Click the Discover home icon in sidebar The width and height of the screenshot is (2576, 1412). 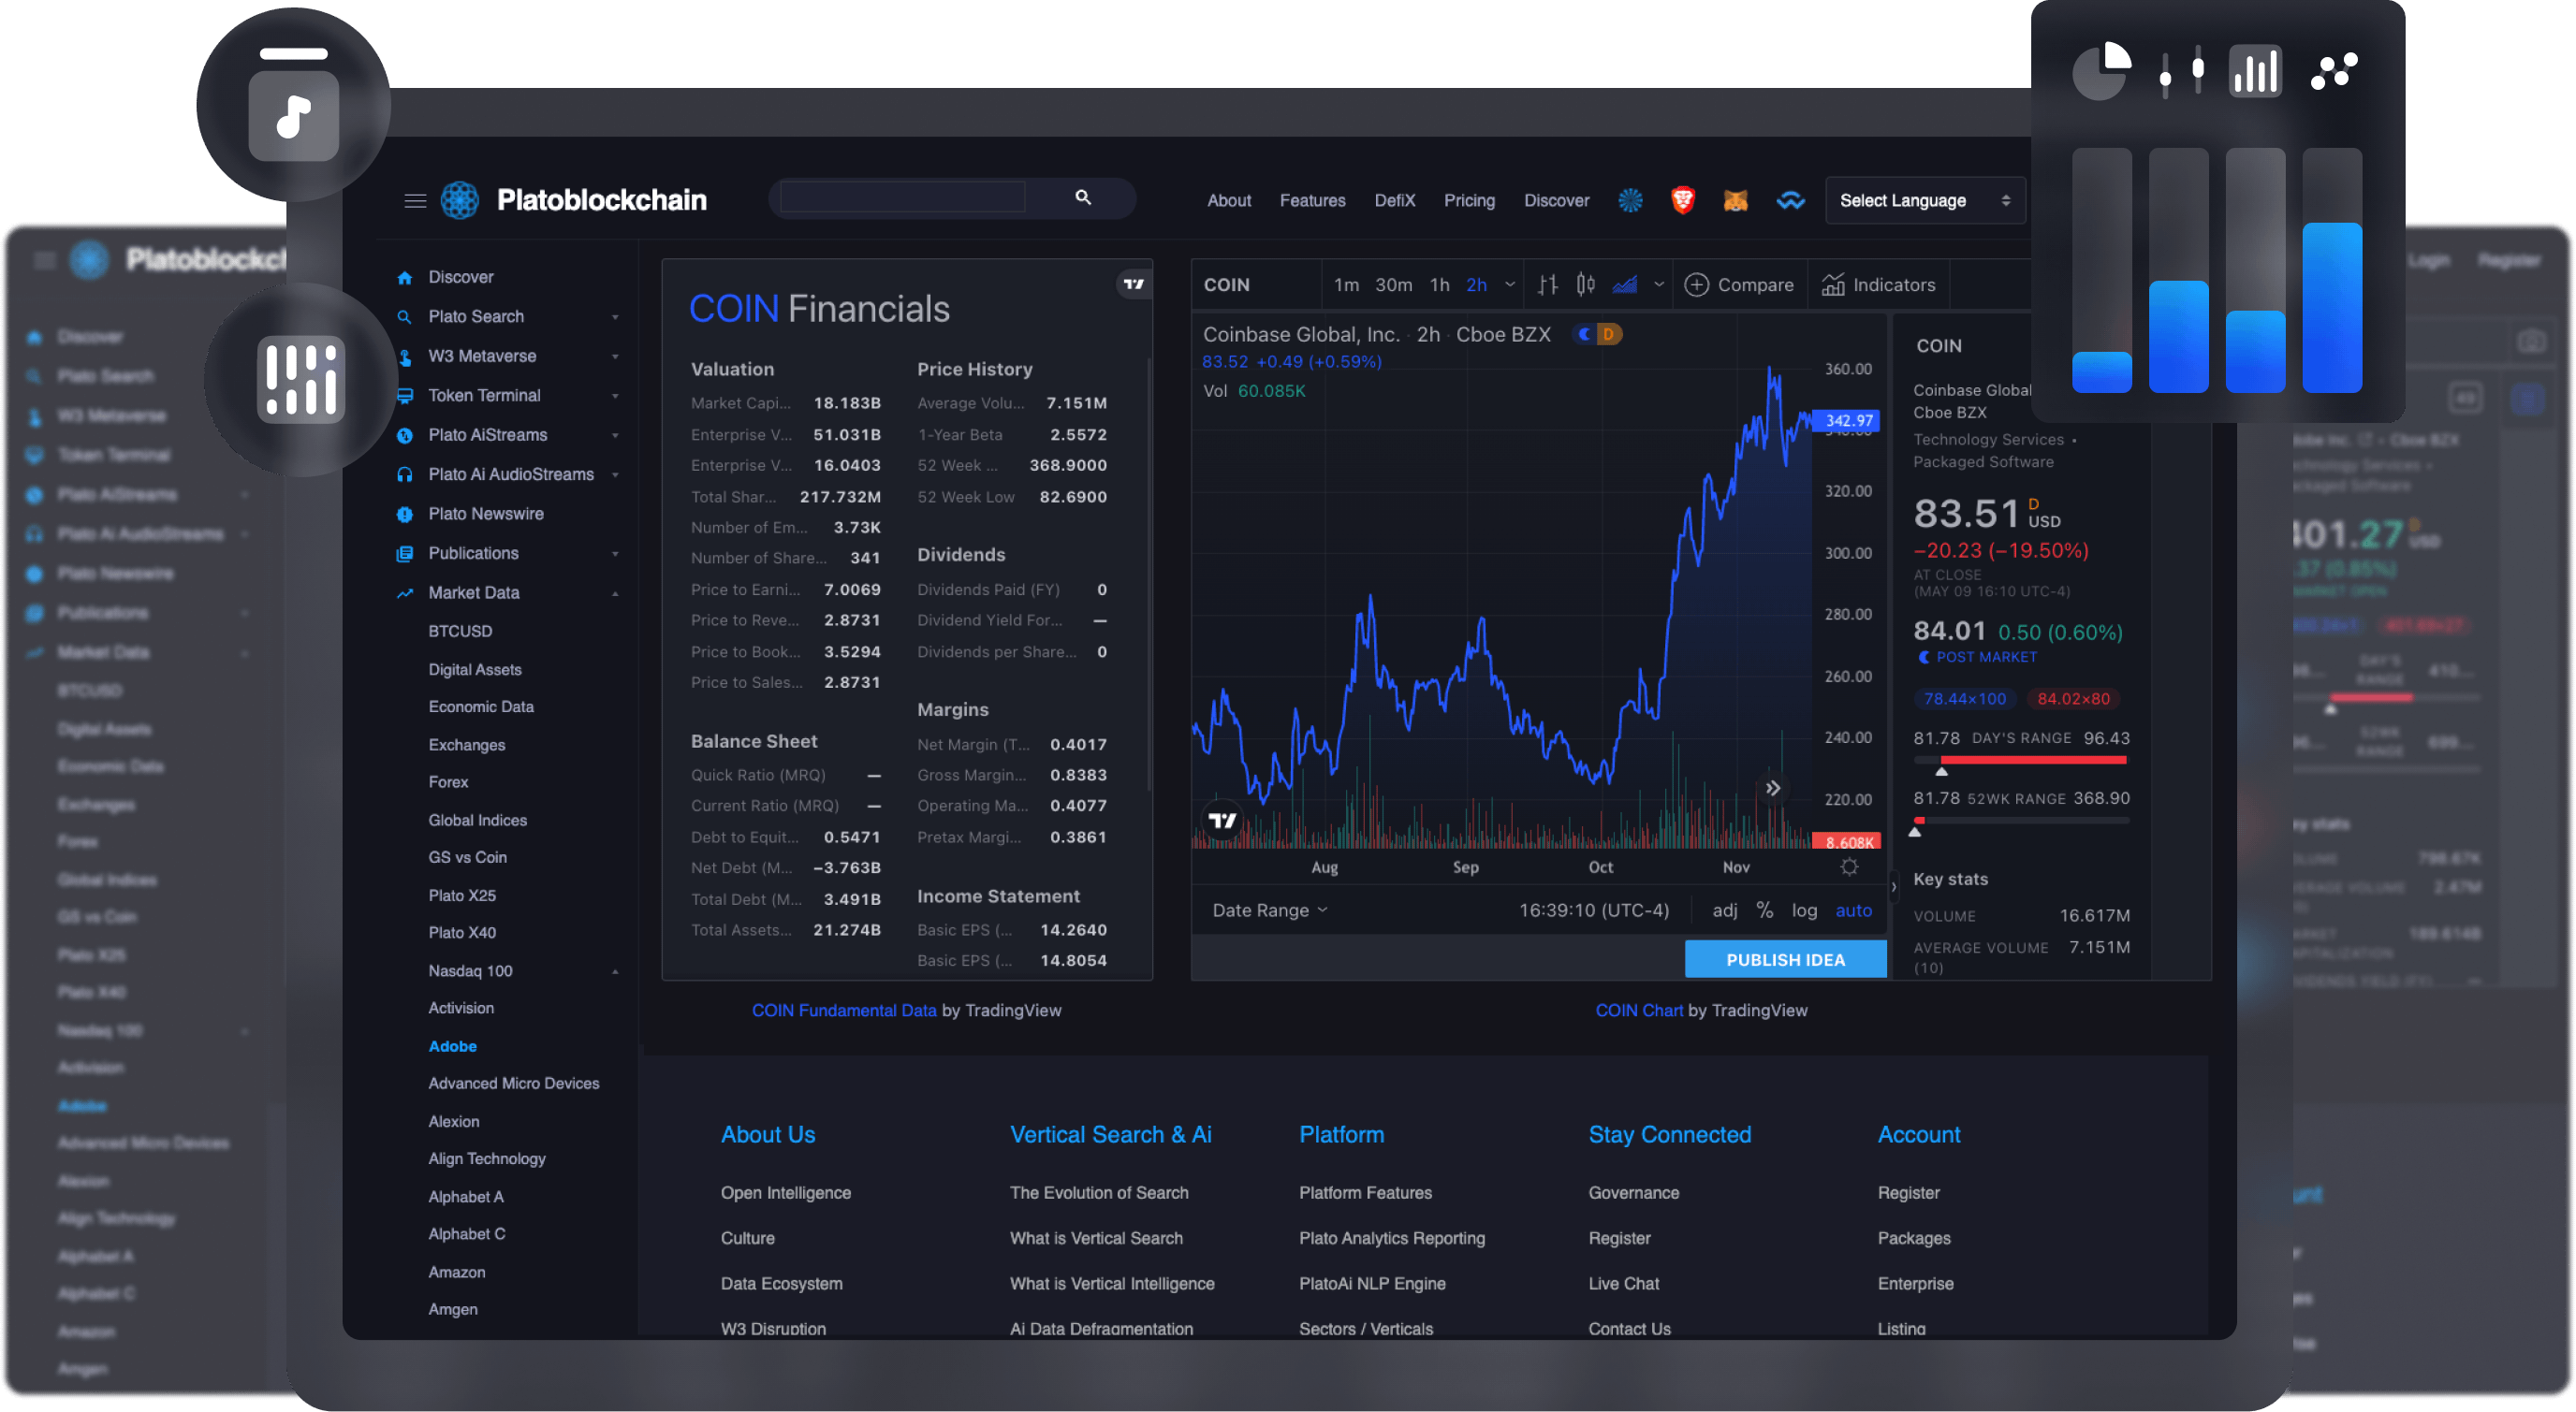(405, 278)
